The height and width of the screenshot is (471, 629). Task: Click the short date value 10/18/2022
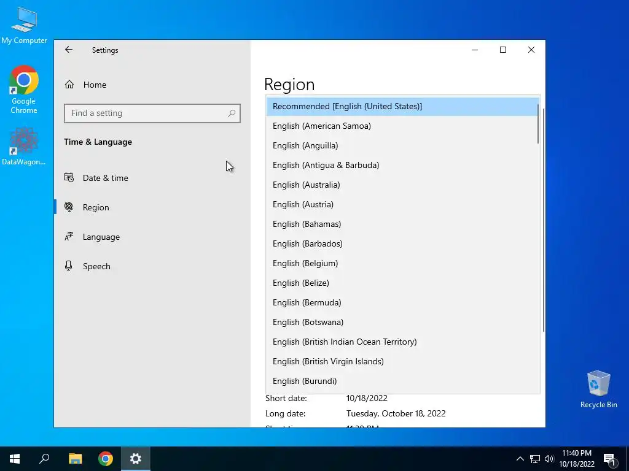click(x=367, y=399)
